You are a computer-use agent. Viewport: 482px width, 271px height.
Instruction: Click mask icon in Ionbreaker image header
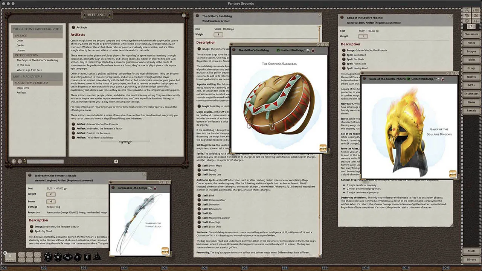151,188
